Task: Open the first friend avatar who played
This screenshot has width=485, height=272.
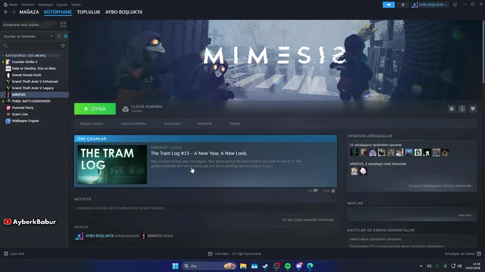Action: point(354,152)
